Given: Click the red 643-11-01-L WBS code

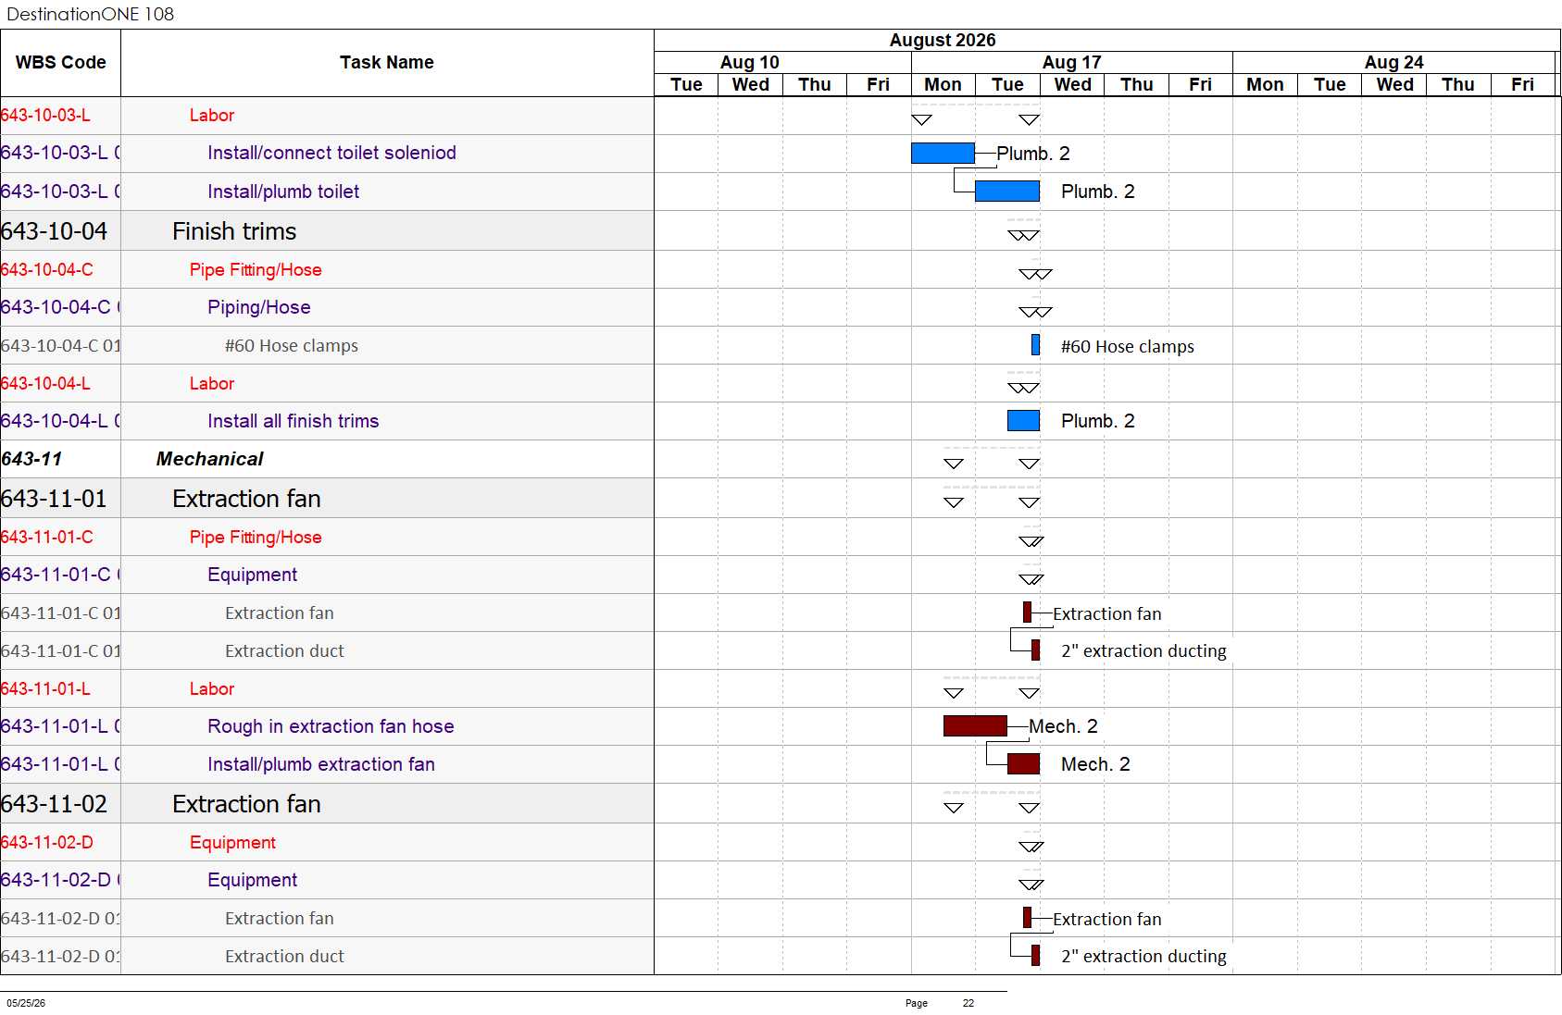Looking at the screenshot, I should [45, 689].
